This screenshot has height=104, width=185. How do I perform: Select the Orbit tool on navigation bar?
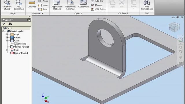pyautogui.click(x=180, y=57)
